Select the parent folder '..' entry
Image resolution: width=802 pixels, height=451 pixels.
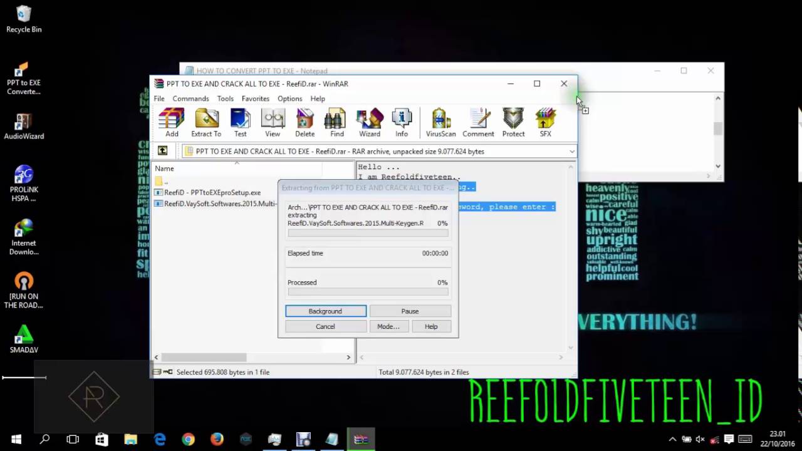pyautogui.click(x=162, y=182)
